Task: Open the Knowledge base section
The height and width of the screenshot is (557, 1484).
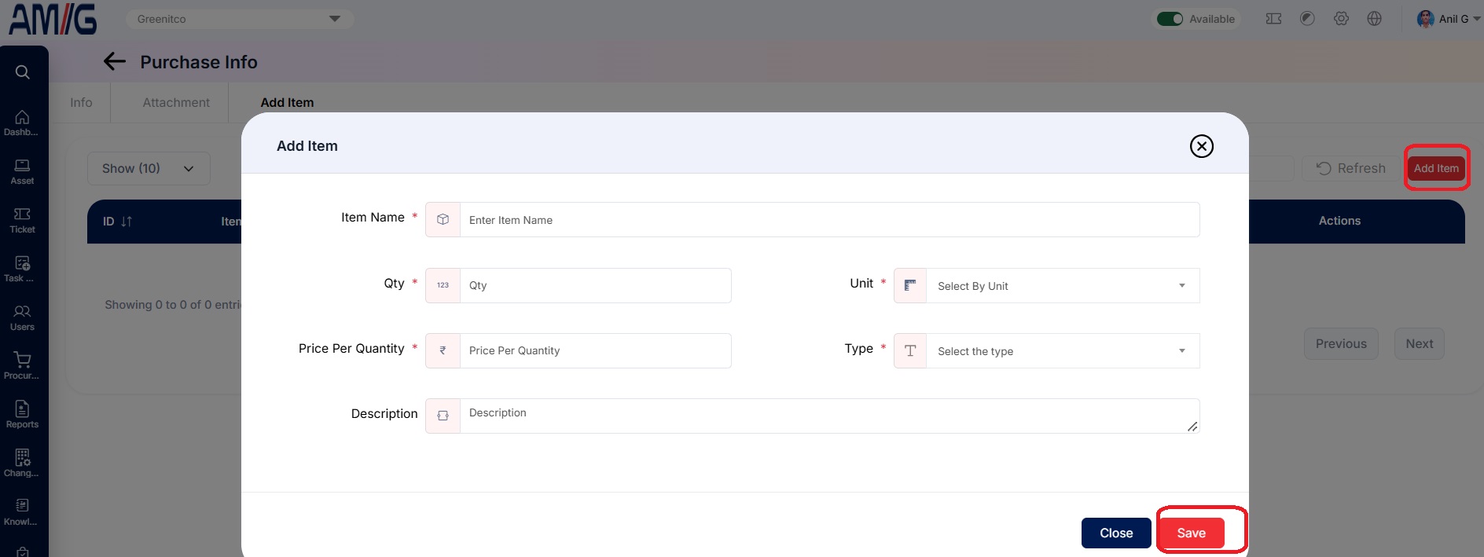Action: (x=22, y=512)
